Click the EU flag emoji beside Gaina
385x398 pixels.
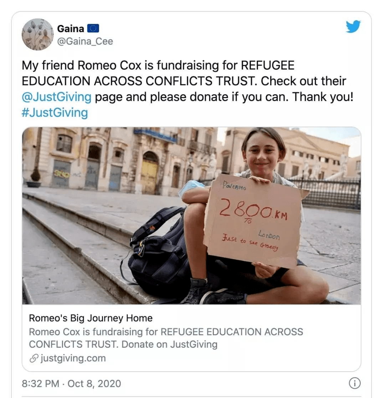93,29
